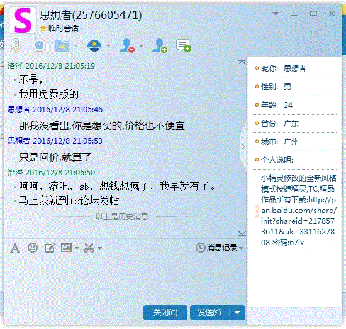346x329 pixels.
Task: Expand the send file options arrow
Action: (x=75, y=46)
